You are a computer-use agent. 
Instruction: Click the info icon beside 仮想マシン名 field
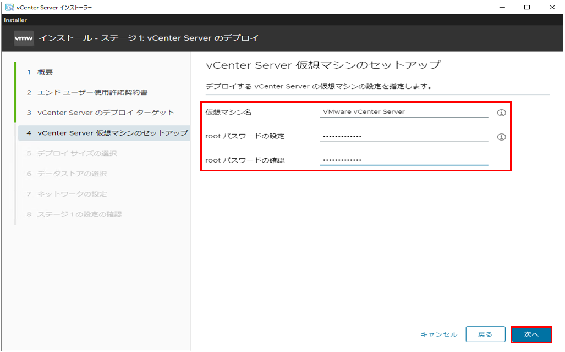[501, 113]
